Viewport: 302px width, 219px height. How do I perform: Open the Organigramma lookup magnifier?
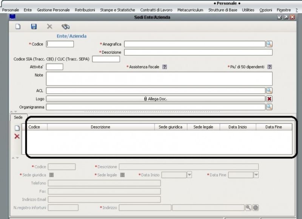[268, 107]
